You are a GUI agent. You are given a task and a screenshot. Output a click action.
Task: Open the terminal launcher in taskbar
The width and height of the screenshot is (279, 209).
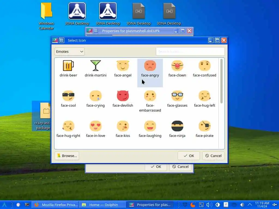pos(27,205)
